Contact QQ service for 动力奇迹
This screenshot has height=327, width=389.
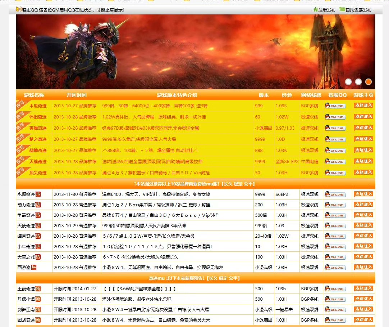(x=335, y=205)
